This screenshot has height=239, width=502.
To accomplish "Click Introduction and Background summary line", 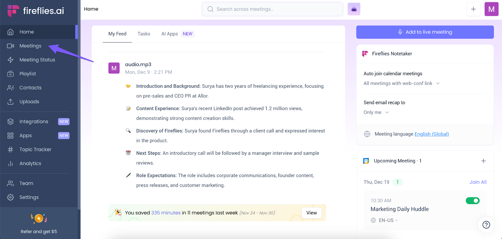I will click(x=230, y=91).
